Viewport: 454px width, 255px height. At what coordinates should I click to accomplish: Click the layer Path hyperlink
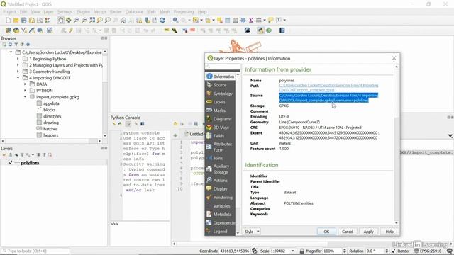click(x=328, y=88)
